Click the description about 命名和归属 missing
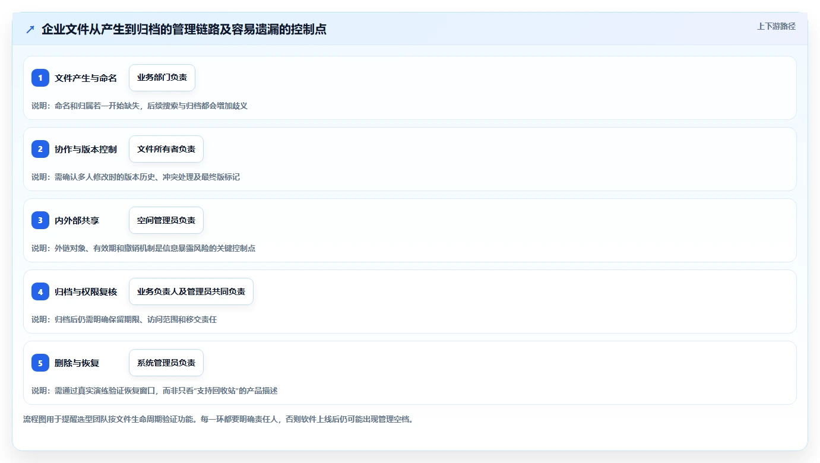 (x=139, y=106)
